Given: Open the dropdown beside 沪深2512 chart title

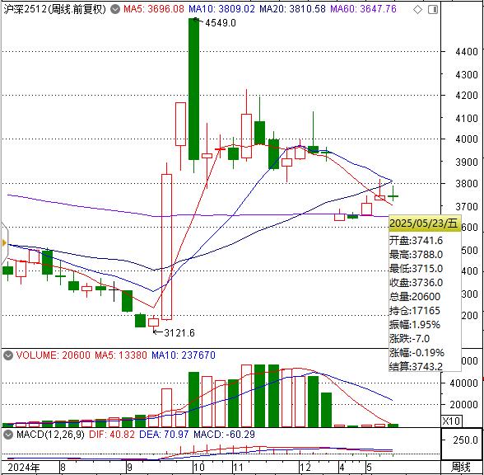Looking at the screenshot, I should (x=115, y=9).
